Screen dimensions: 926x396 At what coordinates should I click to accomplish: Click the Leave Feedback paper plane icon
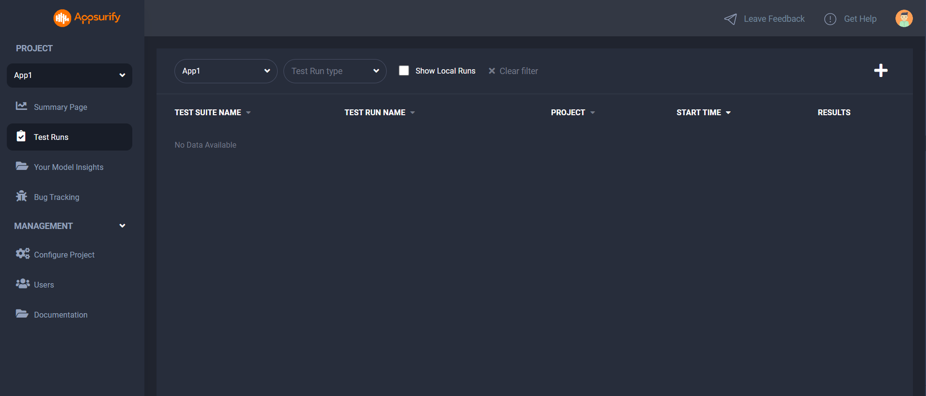point(730,19)
